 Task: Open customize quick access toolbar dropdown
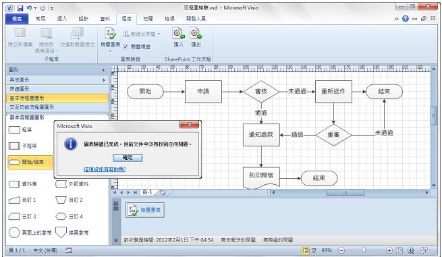[52, 8]
